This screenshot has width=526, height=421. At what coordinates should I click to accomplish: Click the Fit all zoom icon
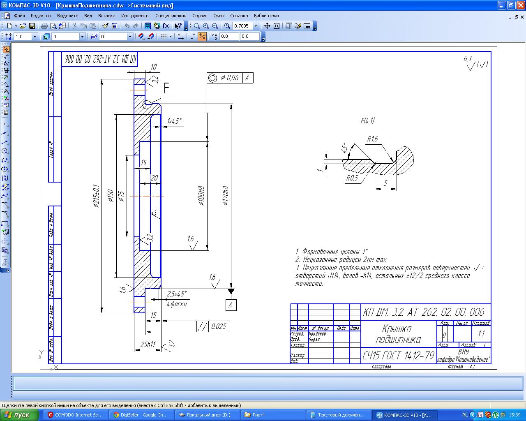tap(277, 26)
